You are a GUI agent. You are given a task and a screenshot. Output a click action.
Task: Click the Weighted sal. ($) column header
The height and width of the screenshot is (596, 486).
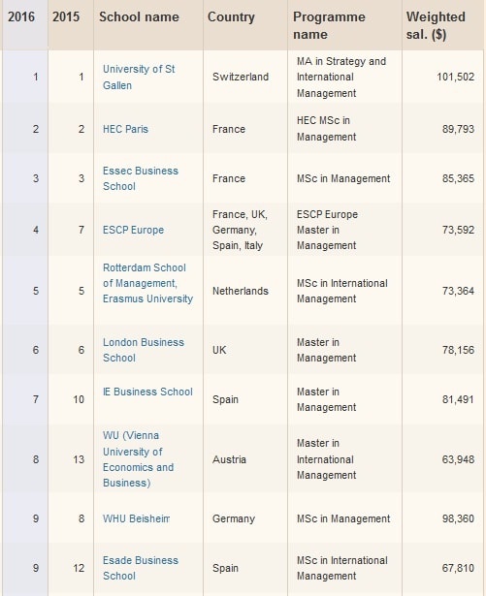pyautogui.click(x=436, y=25)
